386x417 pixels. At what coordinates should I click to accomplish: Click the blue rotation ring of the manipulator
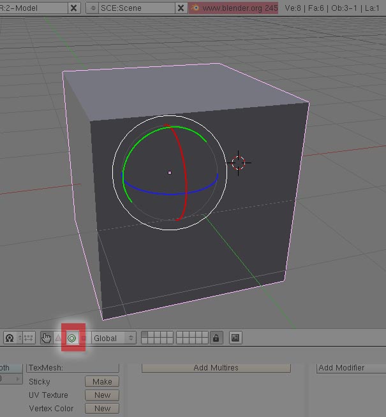click(170, 194)
